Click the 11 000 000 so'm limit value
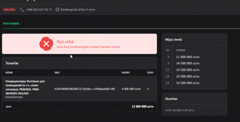 tap(187, 57)
